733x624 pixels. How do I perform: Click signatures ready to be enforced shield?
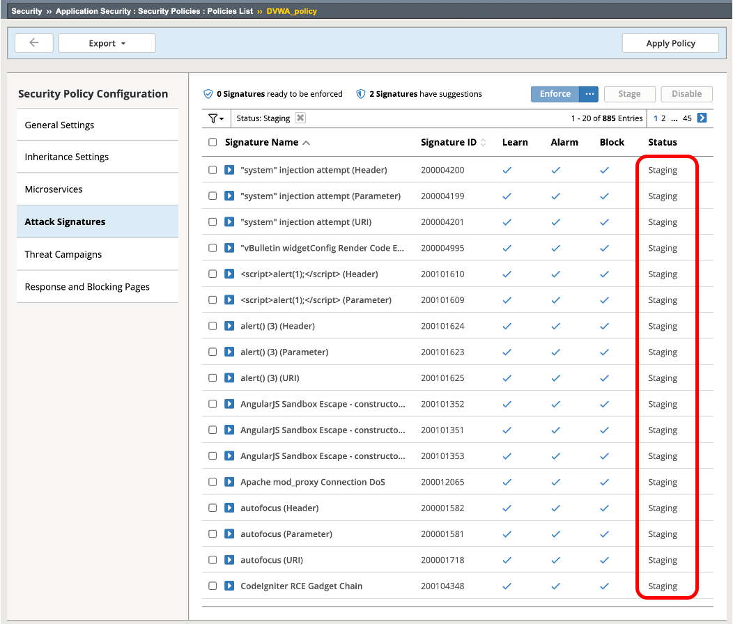(x=208, y=94)
